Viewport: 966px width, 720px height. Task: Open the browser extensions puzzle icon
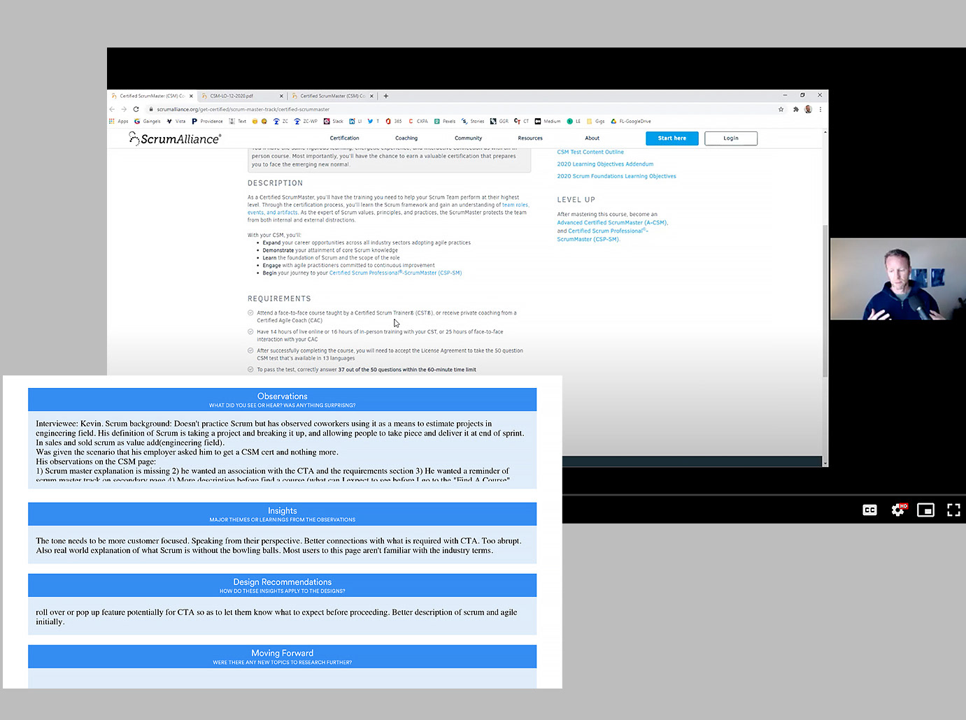pyautogui.click(x=796, y=109)
